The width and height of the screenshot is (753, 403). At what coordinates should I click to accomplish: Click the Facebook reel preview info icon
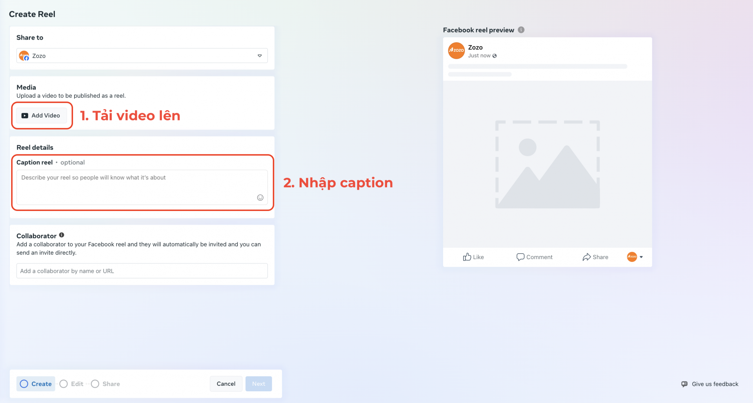(521, 30)
